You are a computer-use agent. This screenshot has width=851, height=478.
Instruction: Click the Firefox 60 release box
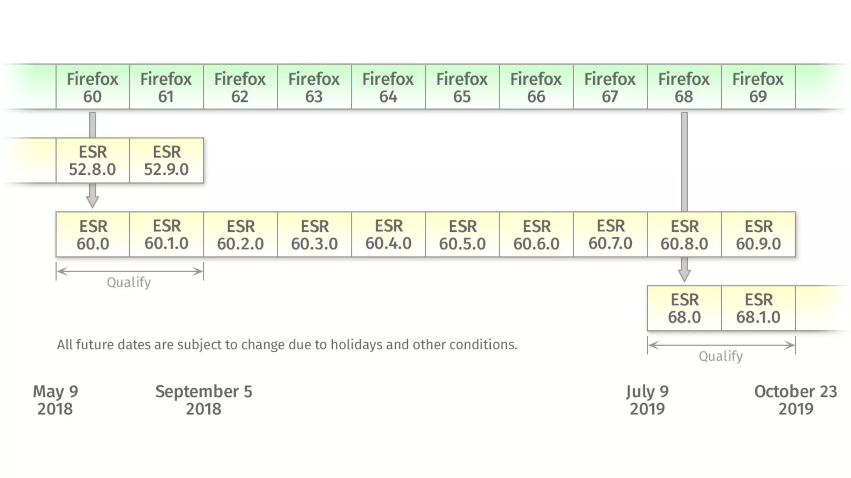tap(93, 87)
